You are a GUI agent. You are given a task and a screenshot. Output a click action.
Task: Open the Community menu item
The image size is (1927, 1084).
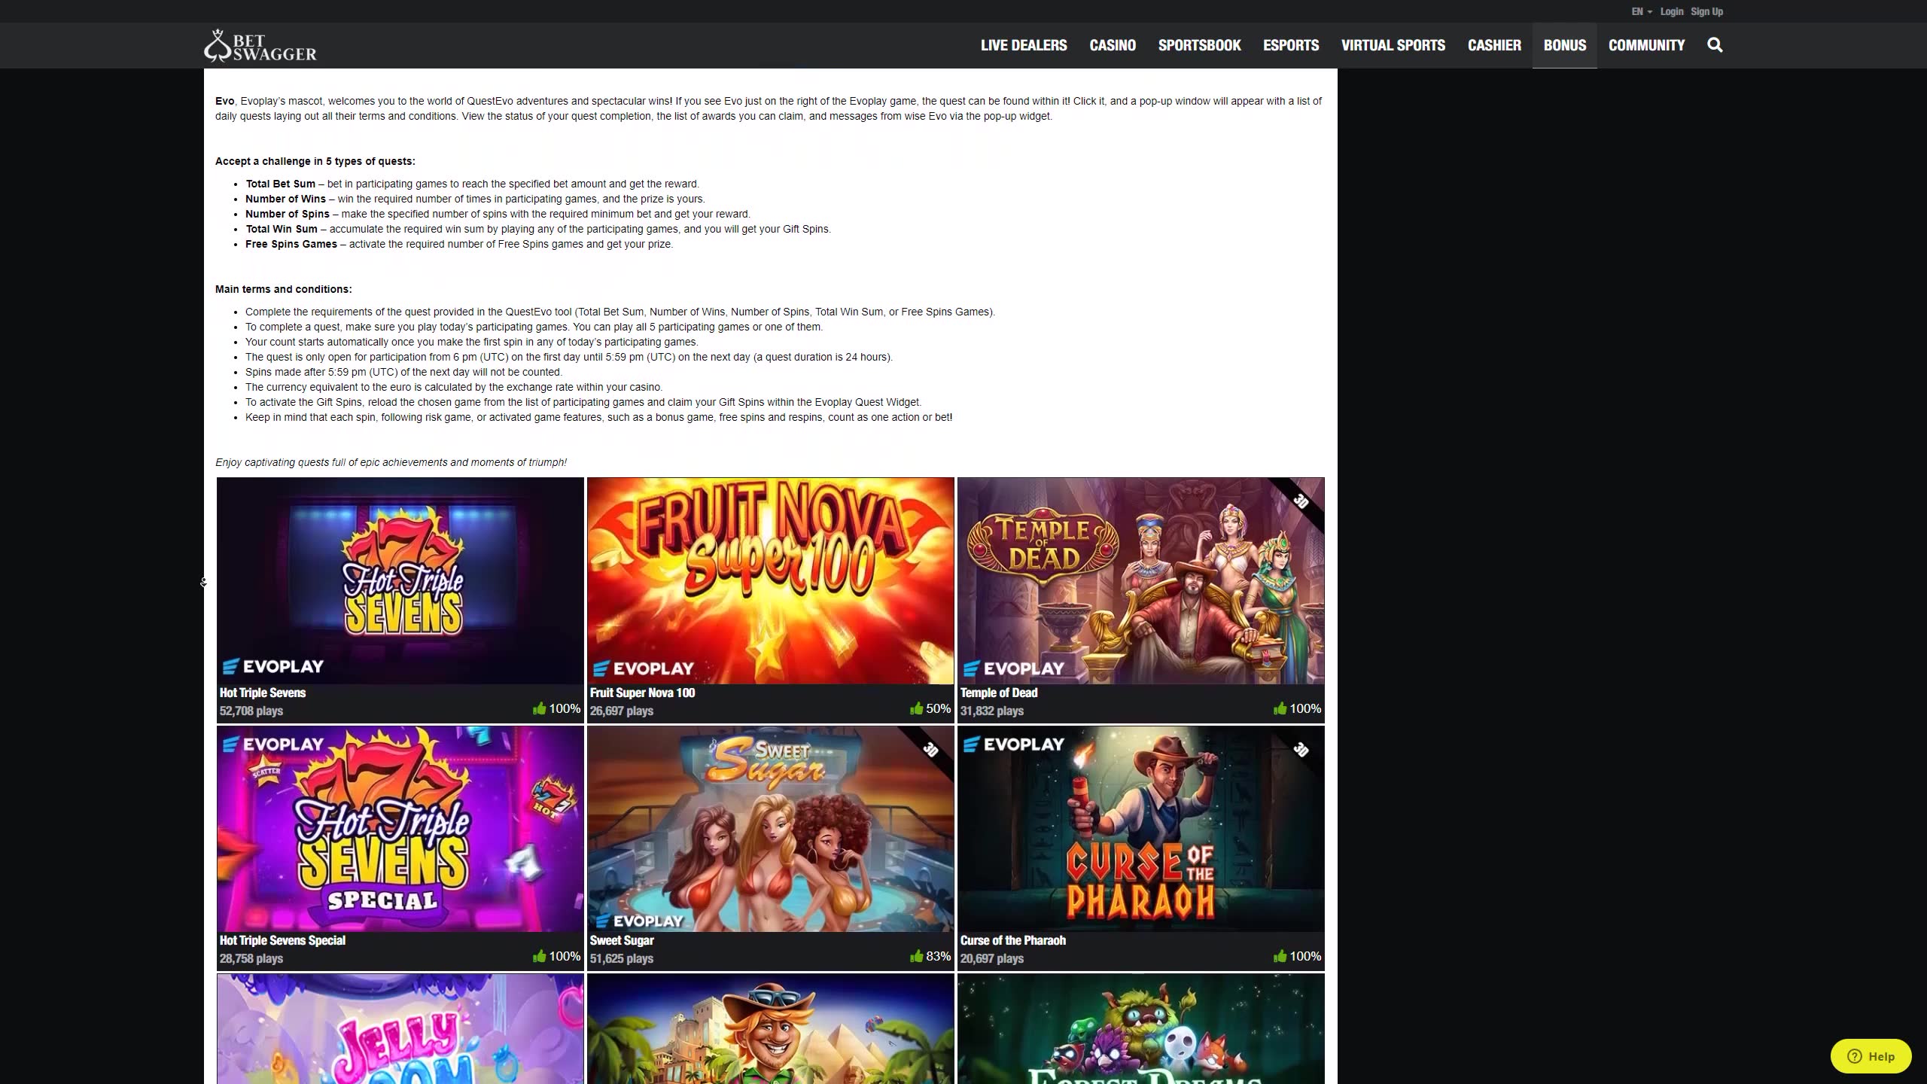coord(1646,45)
